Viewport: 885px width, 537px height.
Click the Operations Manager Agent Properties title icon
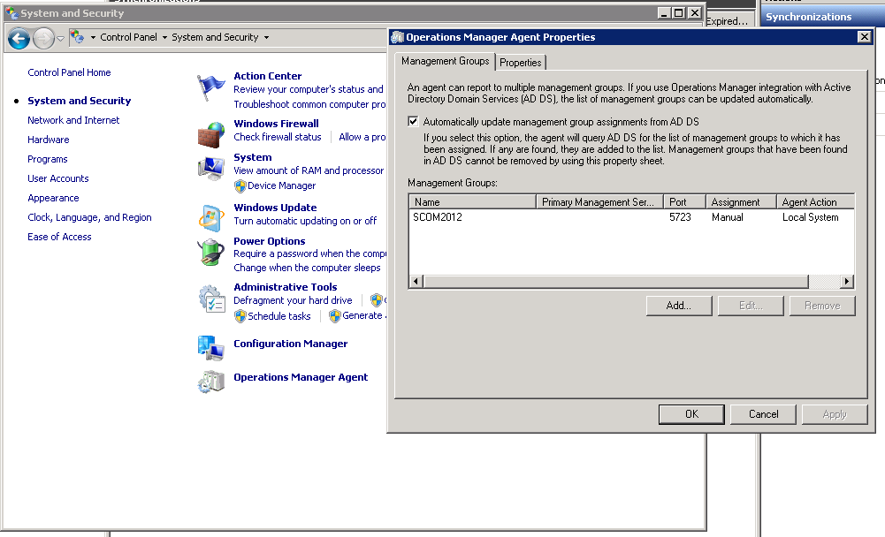coord(397,37)
